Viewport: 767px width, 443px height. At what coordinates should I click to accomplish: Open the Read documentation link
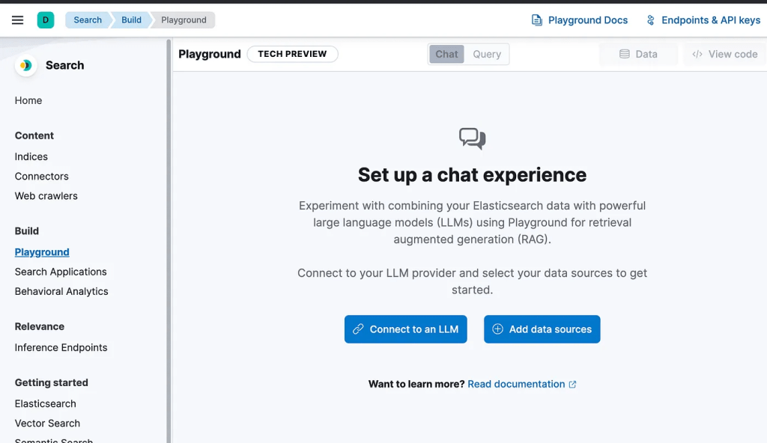516,384
